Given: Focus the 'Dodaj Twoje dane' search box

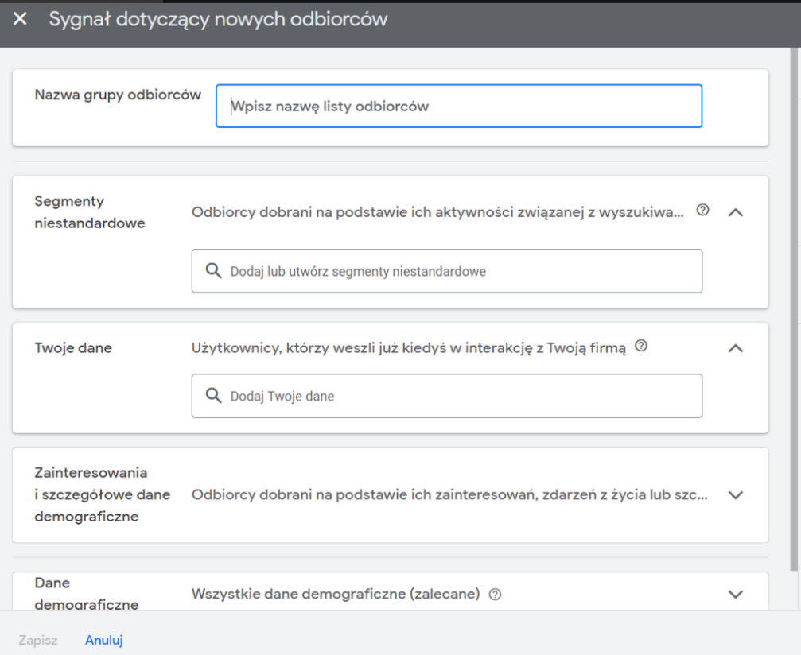Looking at the screenshot, I should (461, 396).
